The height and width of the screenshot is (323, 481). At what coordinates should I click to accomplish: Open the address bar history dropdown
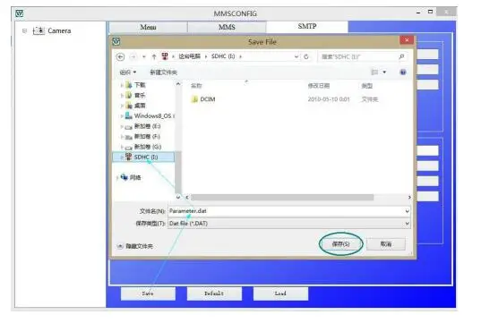[x=296, y=56]
